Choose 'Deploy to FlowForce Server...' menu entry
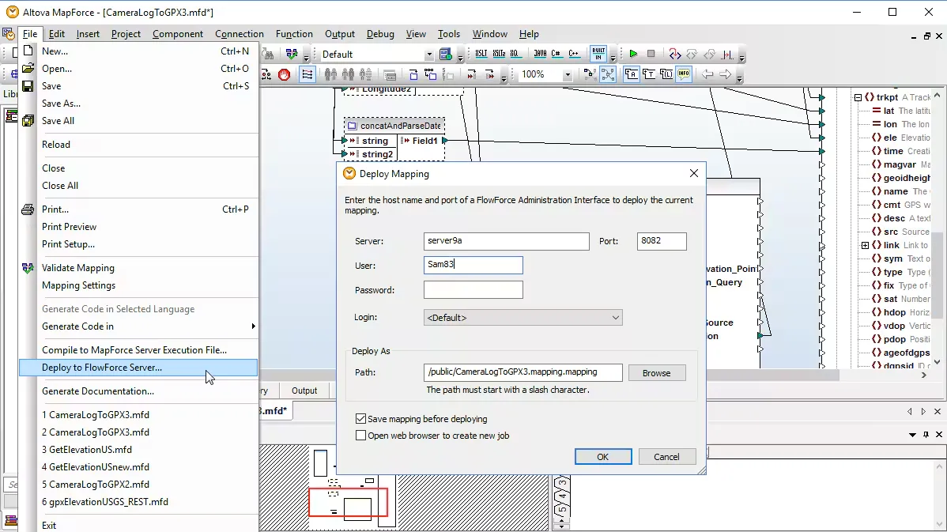This screenshot has width=947, height=532. (x=138, y=367)
